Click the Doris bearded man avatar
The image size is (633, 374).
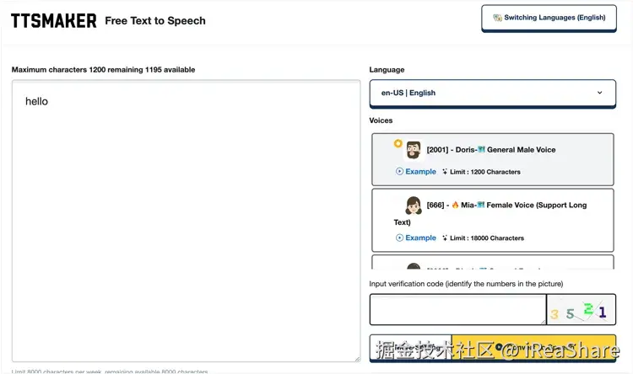point(414,150)
